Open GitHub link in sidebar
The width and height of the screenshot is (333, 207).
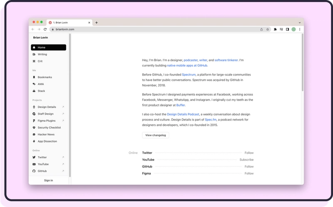(48, 171)
